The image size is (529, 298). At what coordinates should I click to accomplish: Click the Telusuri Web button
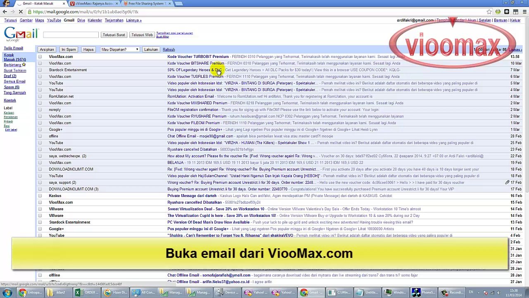[142, 35]
